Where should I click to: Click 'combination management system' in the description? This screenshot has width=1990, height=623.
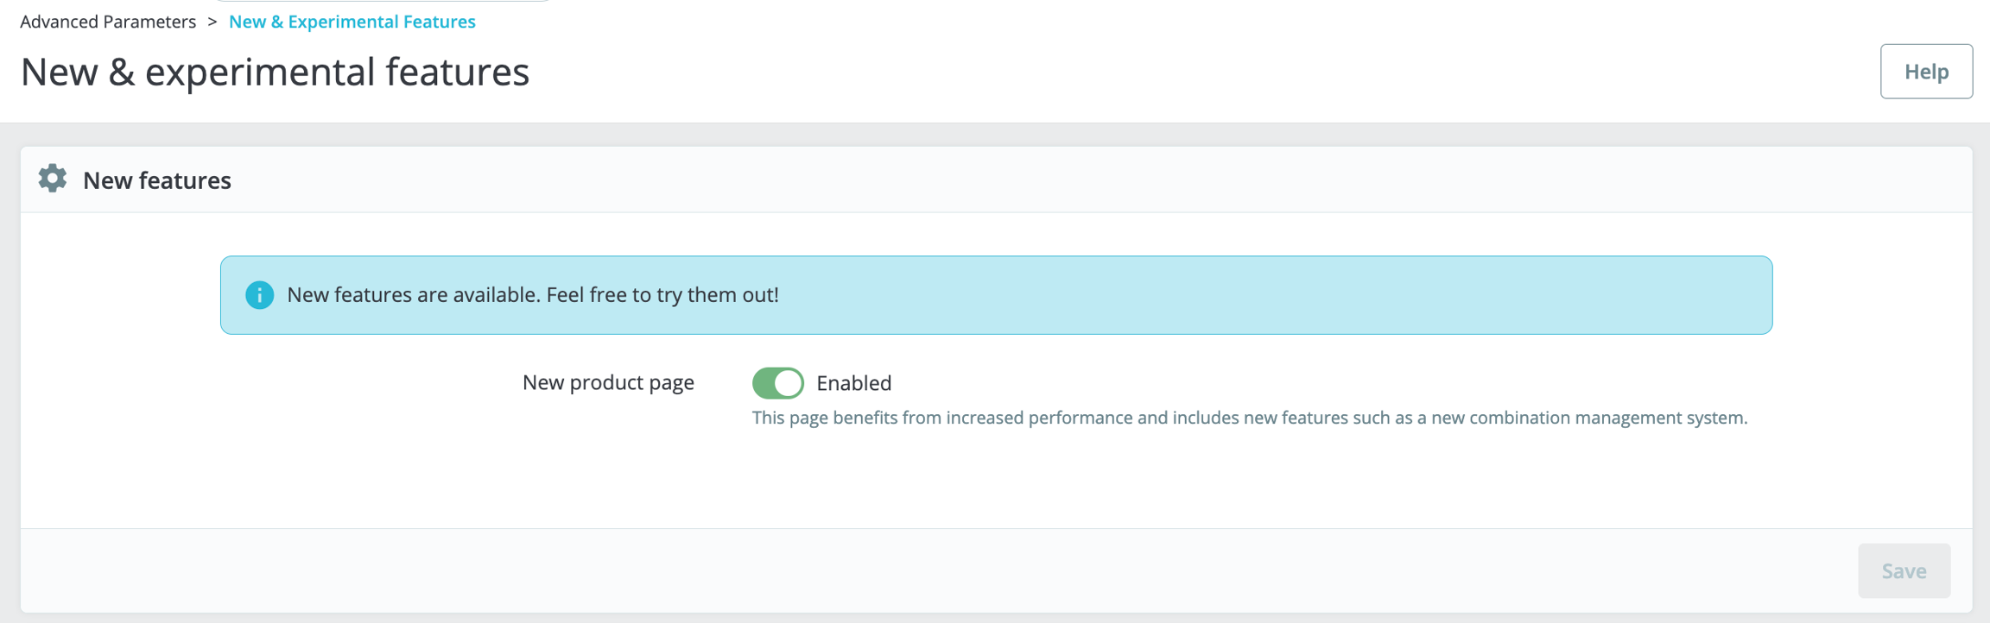tap(1607, 418)
